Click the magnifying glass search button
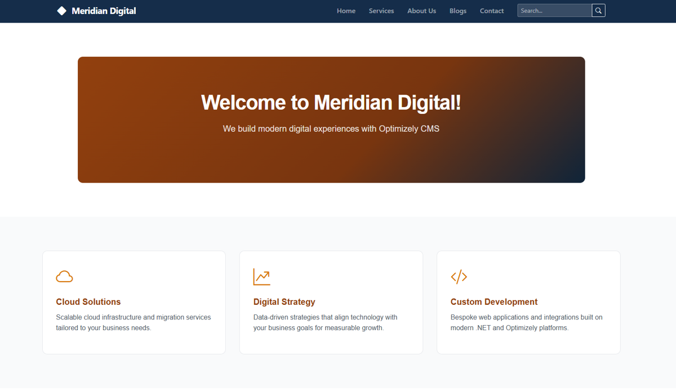 (x=598, y=11)
